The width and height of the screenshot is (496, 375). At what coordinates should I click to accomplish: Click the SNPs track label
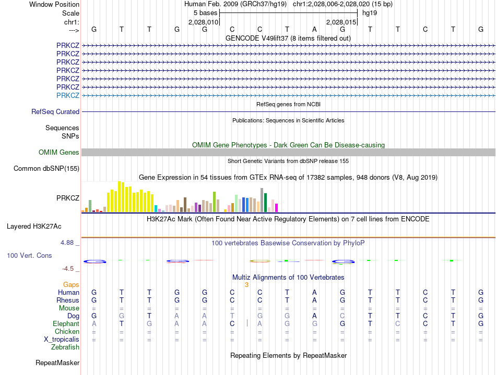pos(70,136)
